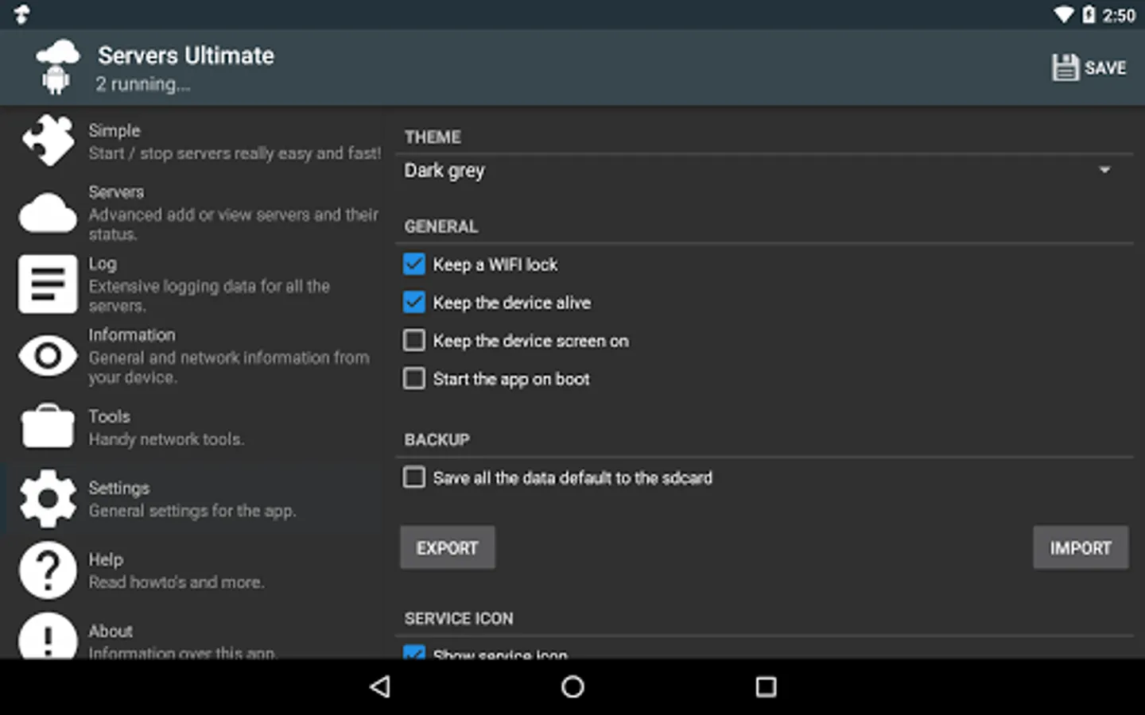
Task: Click 'General settings for the app.' description
Action: point(192,511)
